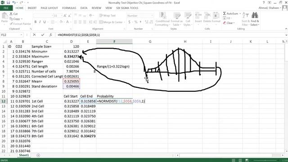Expand the formula bar chevron
This screenshot has width=288, height=162.
coord(286,35)
